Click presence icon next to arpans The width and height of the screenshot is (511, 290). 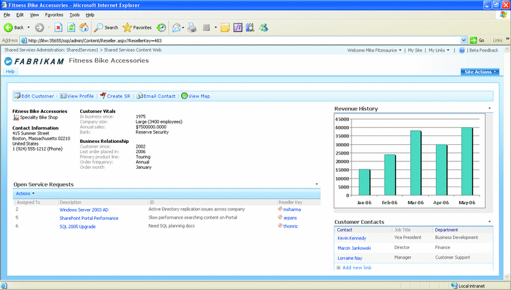280,217
